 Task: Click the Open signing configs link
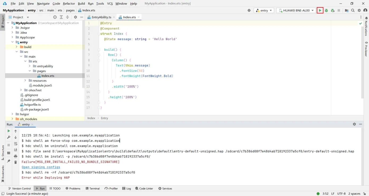pos(41,167)
